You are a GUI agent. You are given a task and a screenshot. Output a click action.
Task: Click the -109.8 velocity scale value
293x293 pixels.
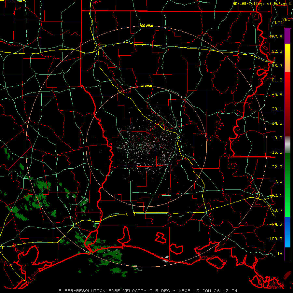(274, 239)
